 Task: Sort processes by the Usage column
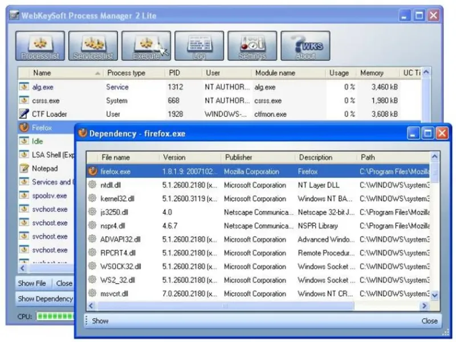pos(340,73)
